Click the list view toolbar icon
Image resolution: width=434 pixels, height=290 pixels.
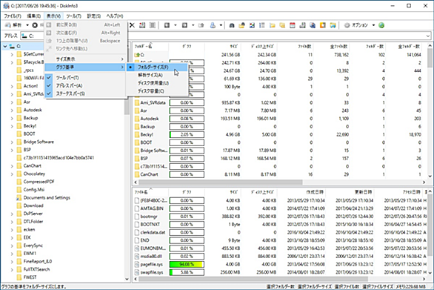coord(262,25)
